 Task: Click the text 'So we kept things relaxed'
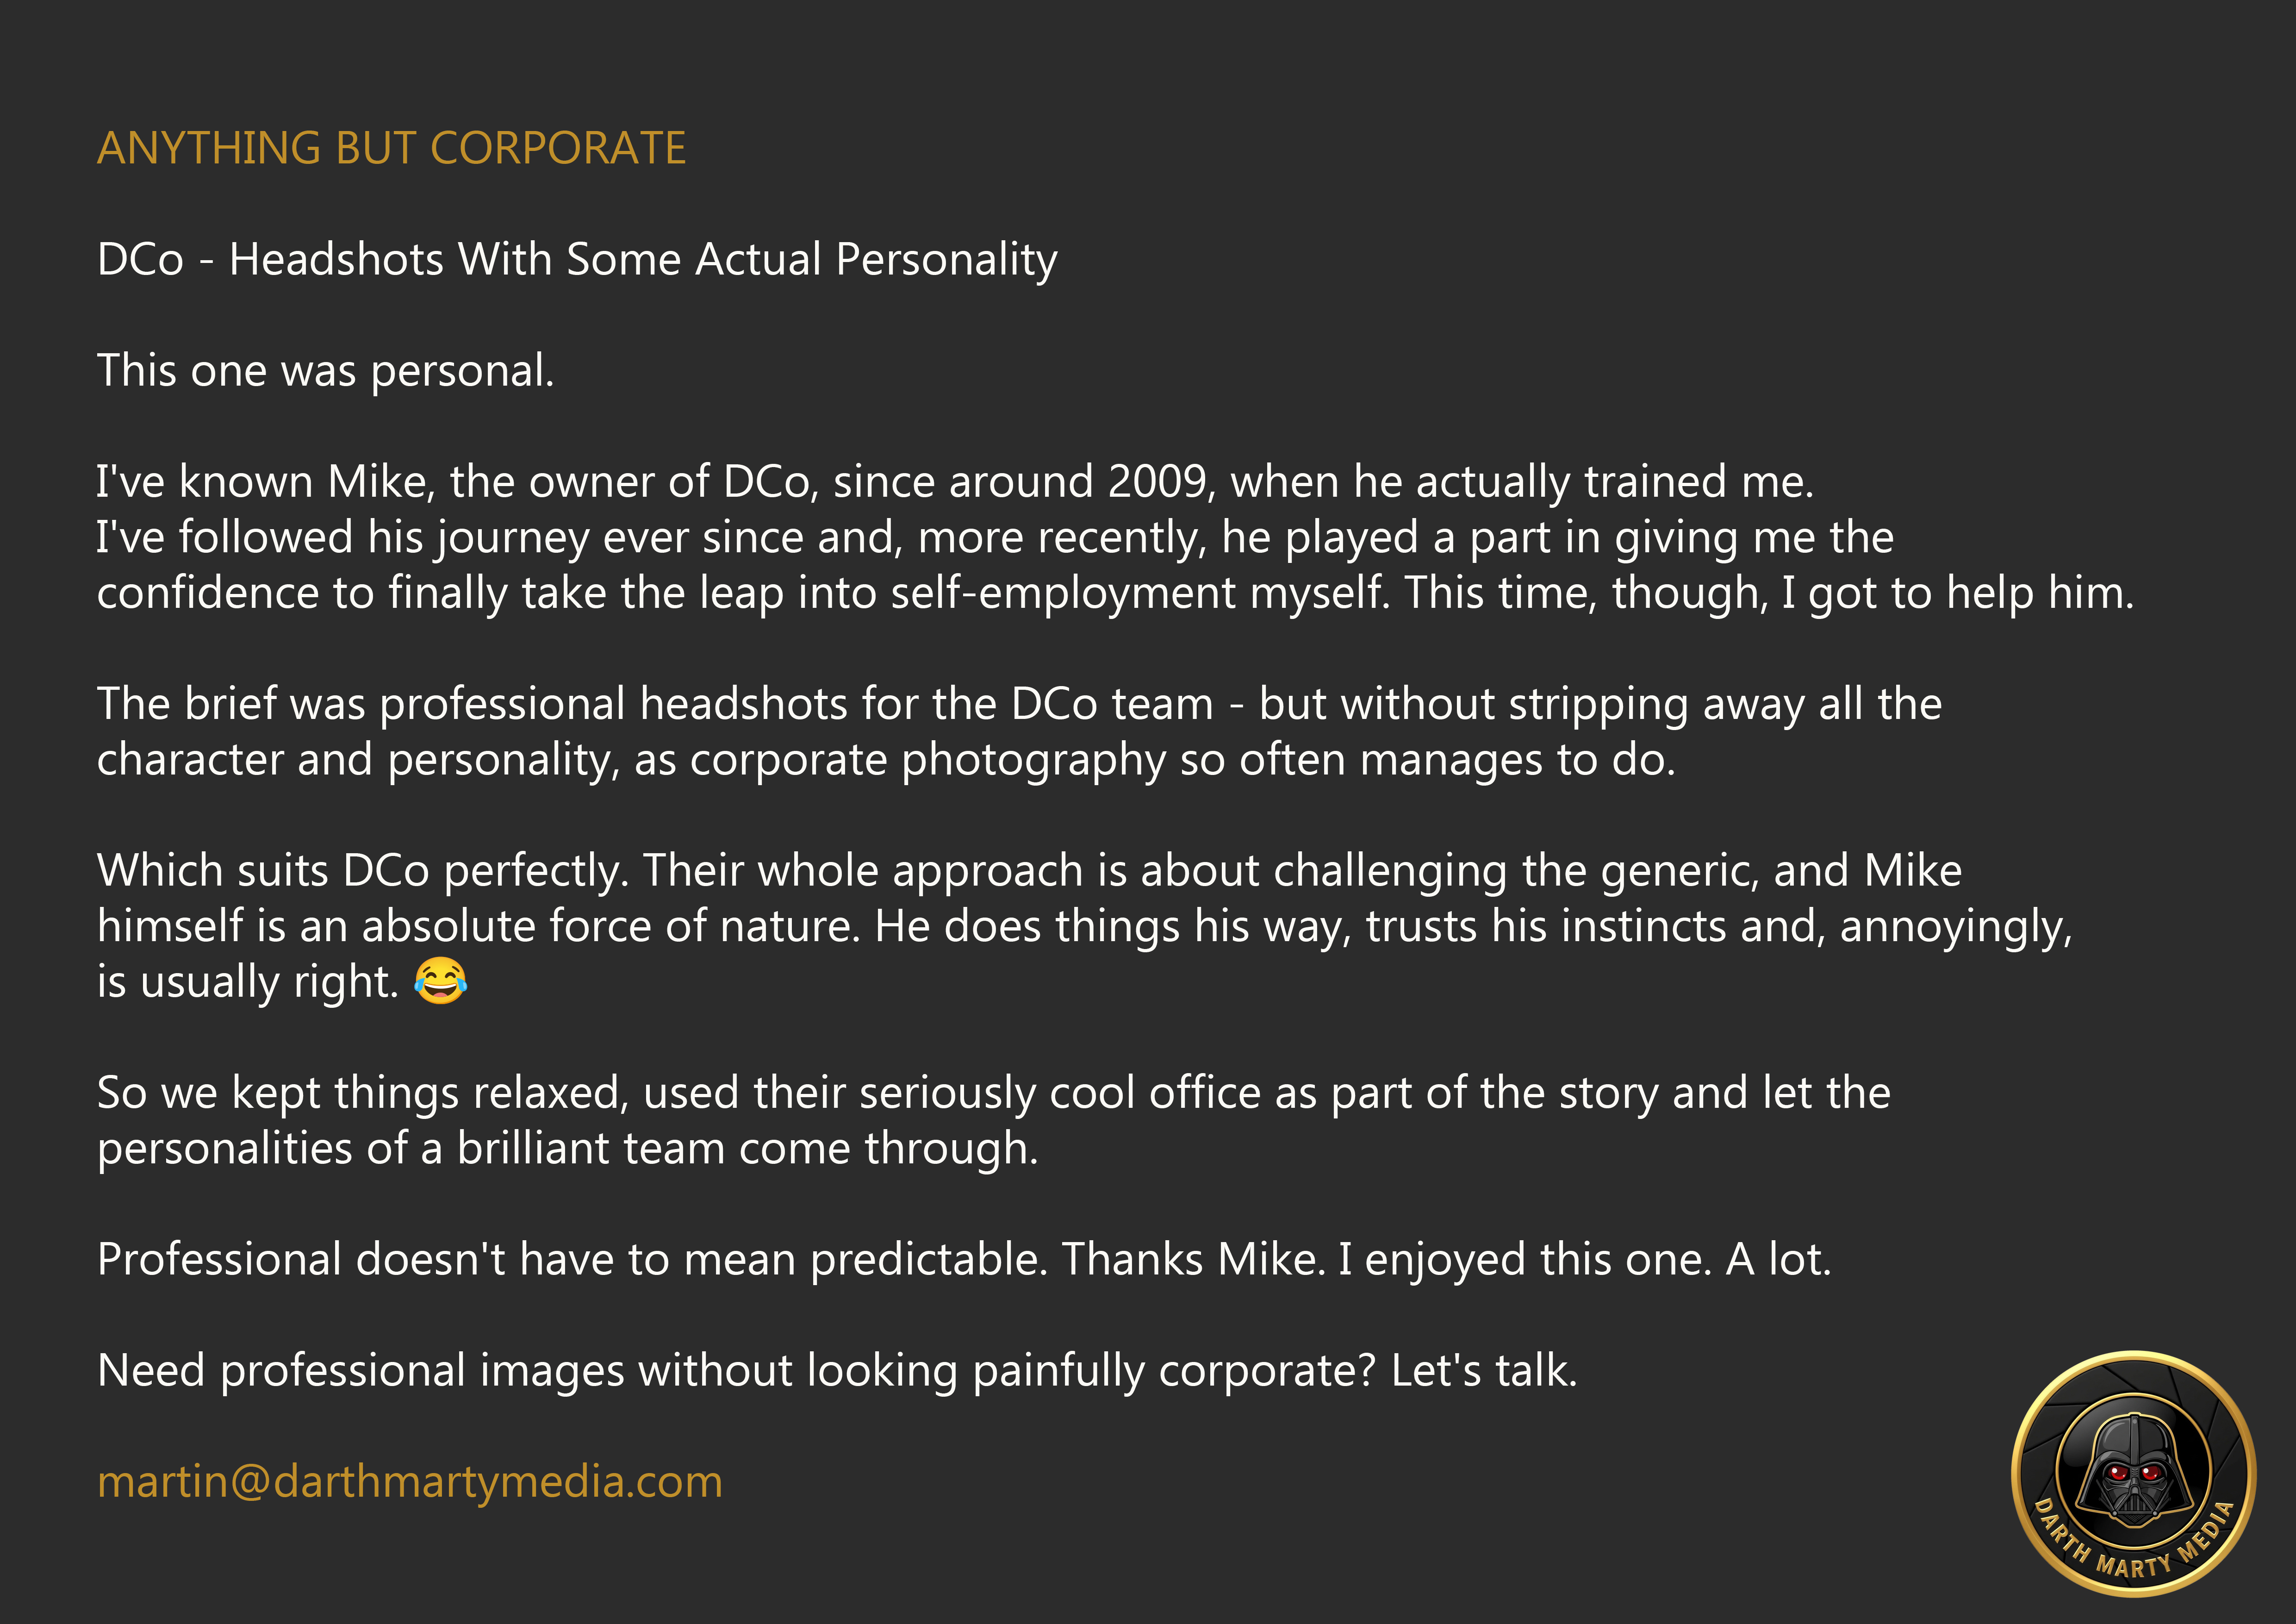(x=363, y=1092)
